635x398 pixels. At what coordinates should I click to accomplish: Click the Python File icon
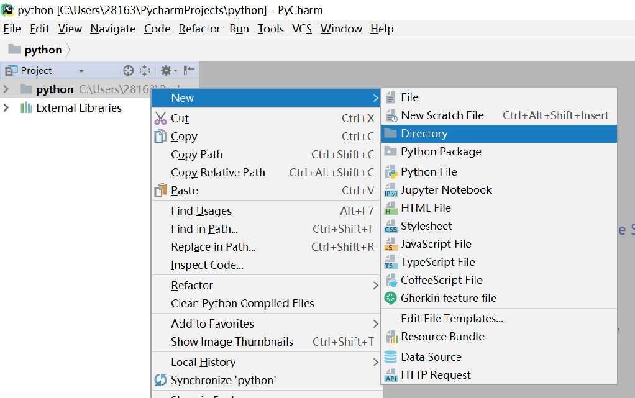(391, 172)
